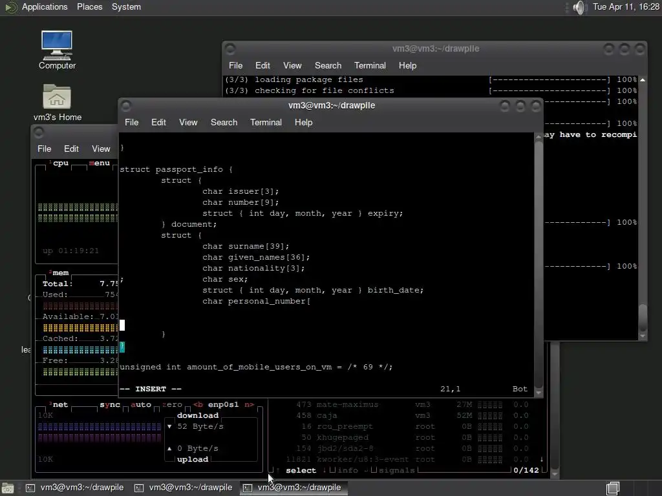Click btop 'info' button in process bar
Screen dimensions: 662x496
[347, 470]
